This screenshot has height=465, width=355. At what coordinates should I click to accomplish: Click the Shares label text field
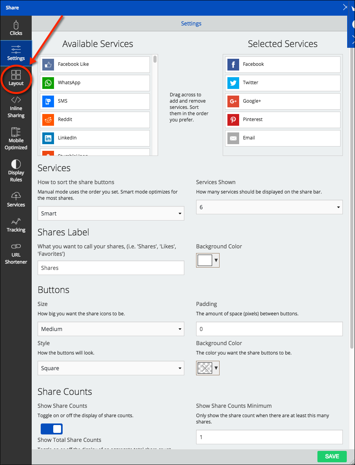(111, 268)
